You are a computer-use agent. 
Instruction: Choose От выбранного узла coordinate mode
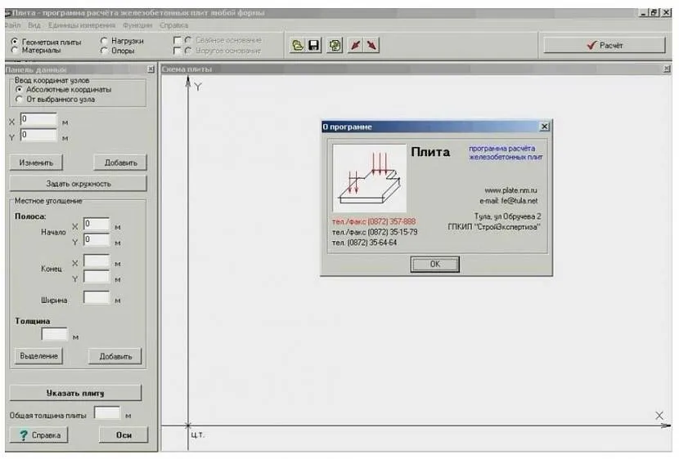(20, 99)
